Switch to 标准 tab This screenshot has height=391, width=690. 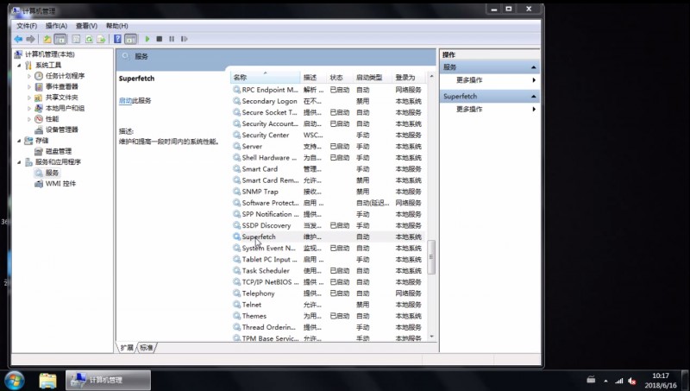(x=147, y=348)
